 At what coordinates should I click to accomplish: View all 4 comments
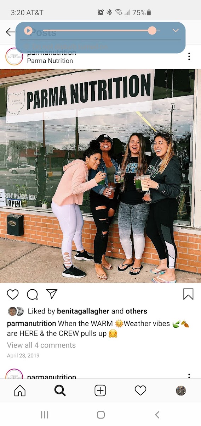(x=41, y=345)
